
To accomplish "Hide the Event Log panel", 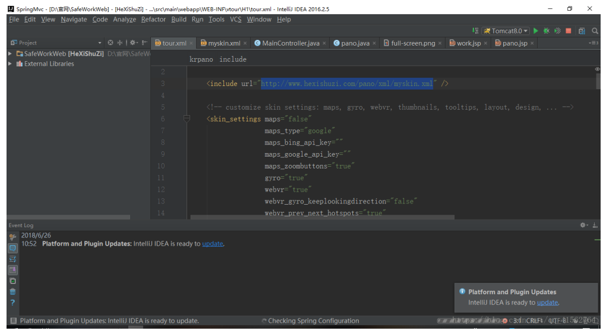I will [595, 225].
